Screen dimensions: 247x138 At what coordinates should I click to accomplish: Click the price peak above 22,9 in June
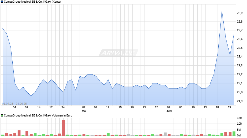[222, 11]
